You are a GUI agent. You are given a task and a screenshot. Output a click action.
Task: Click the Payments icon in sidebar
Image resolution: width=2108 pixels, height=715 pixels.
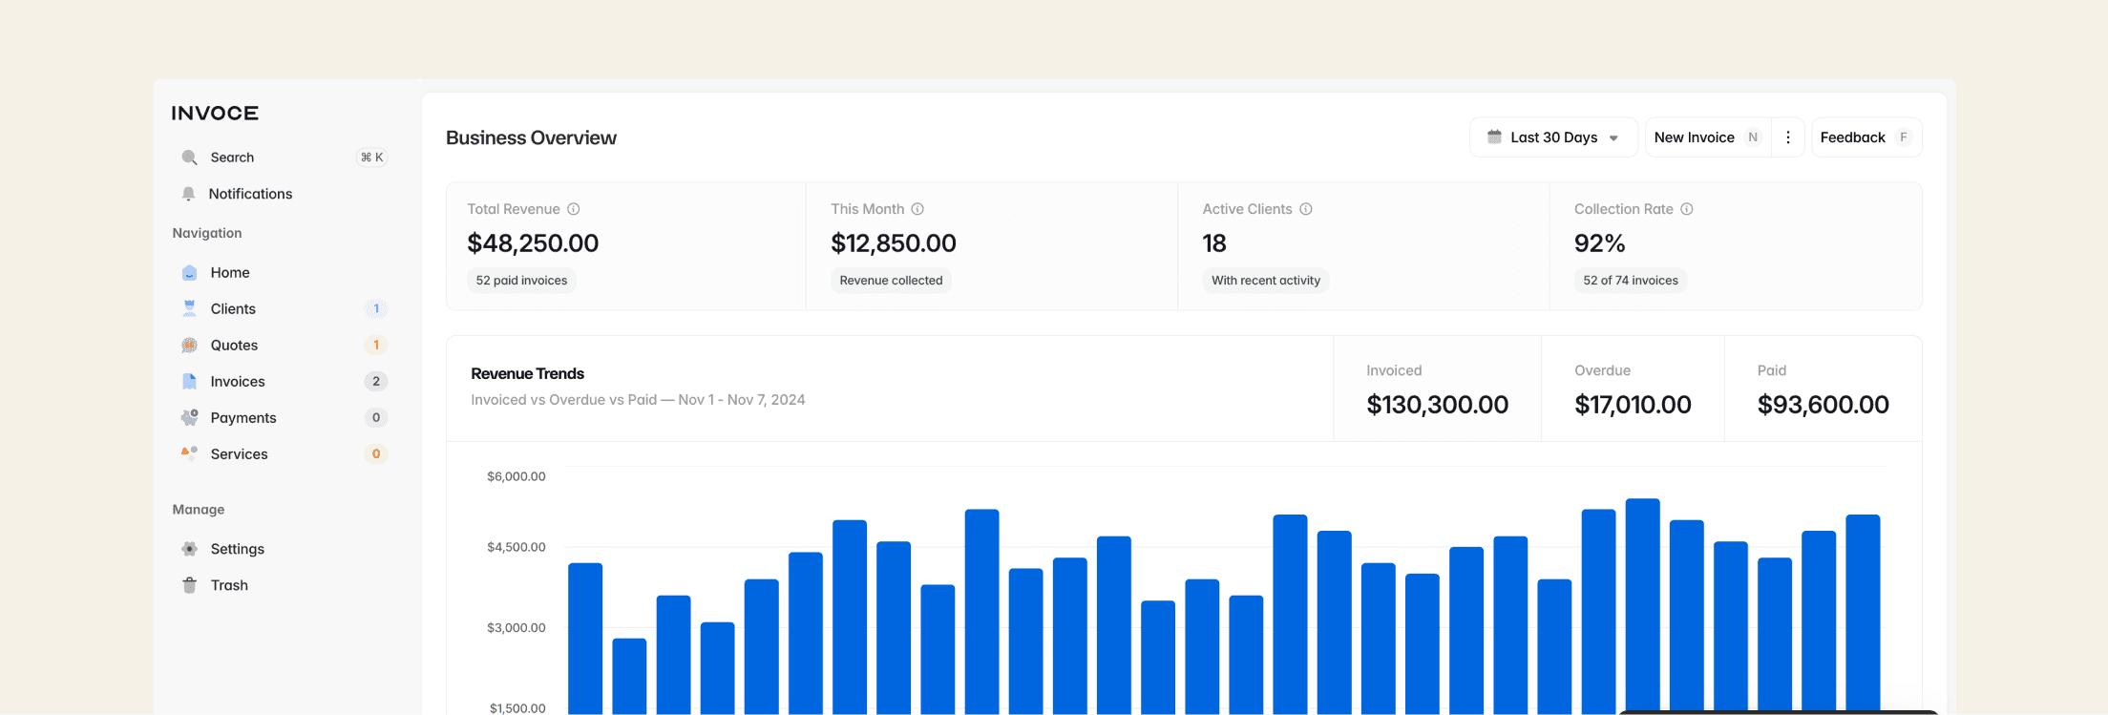[x=189, y=417]
